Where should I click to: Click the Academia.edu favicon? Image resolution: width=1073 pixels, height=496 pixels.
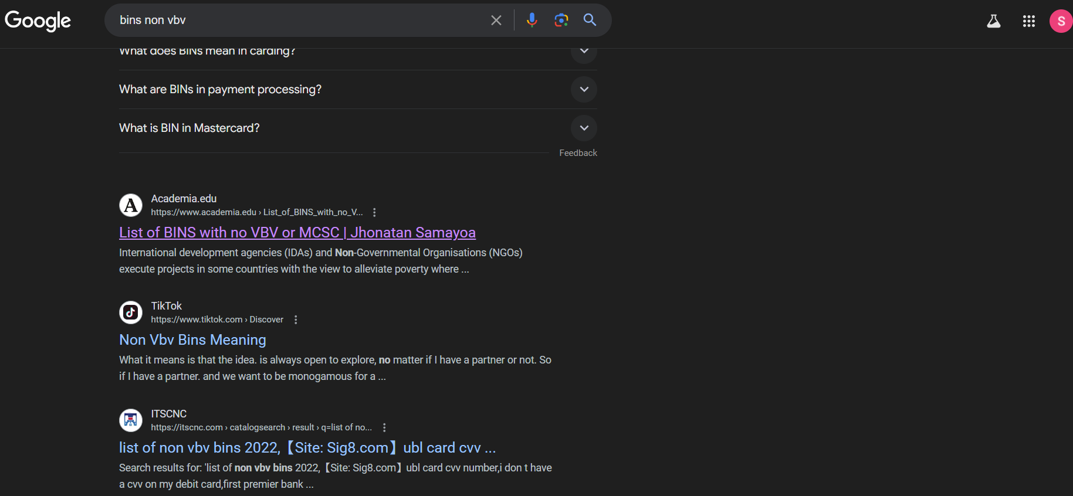[x=131, y=205]
